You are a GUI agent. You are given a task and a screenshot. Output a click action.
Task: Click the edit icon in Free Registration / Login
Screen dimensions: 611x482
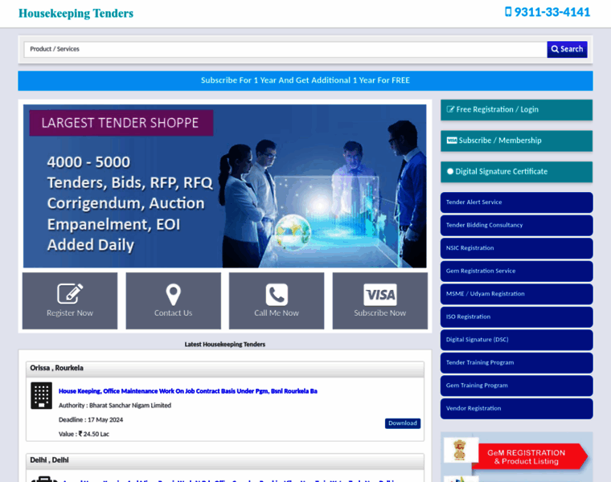click(x=450, y=109)
